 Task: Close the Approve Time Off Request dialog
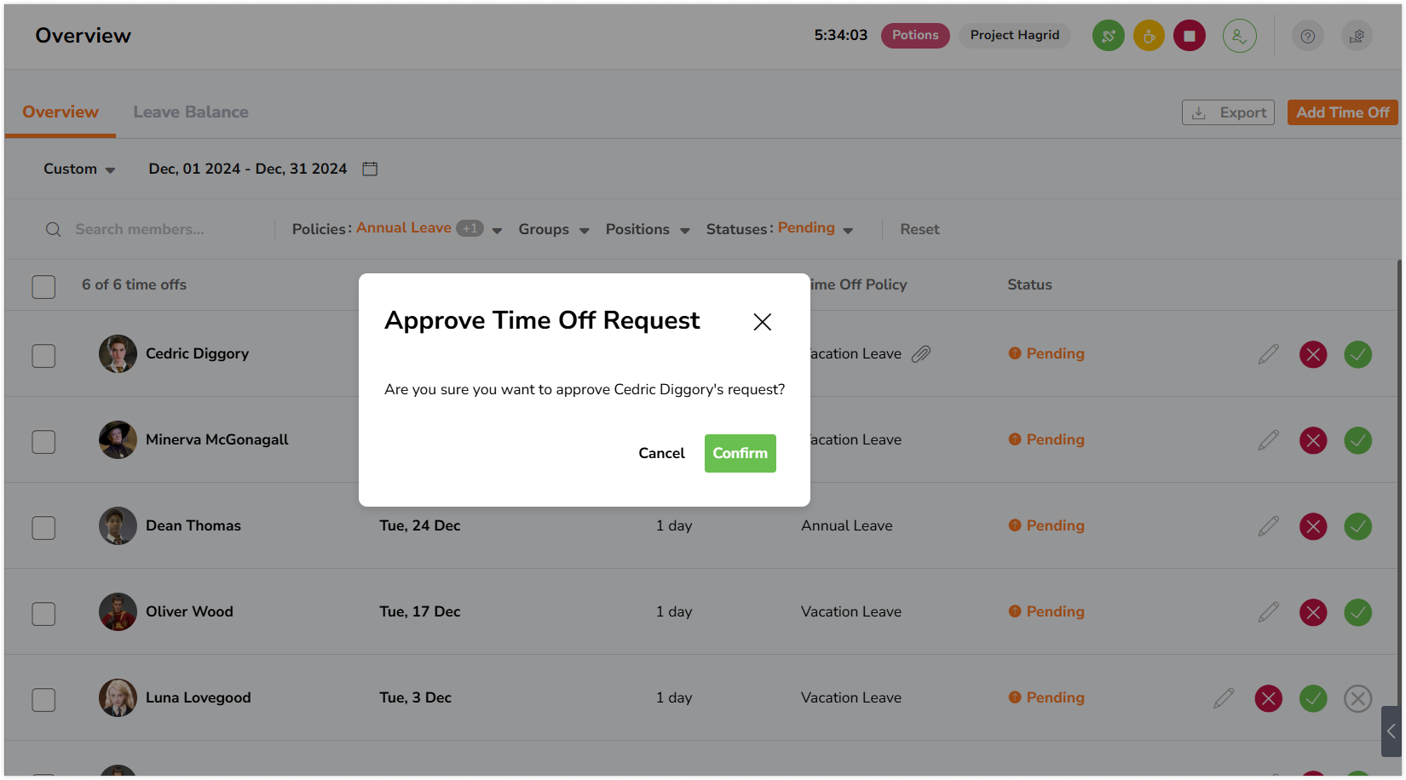(x=762, y=322)
